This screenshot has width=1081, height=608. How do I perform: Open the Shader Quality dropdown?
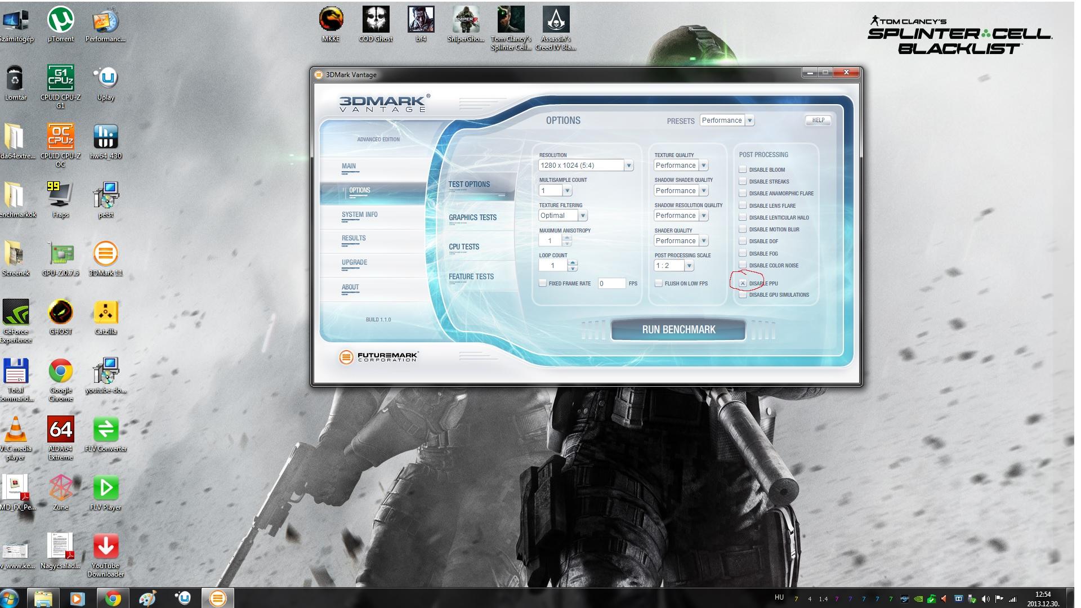[x=681, y=241]
